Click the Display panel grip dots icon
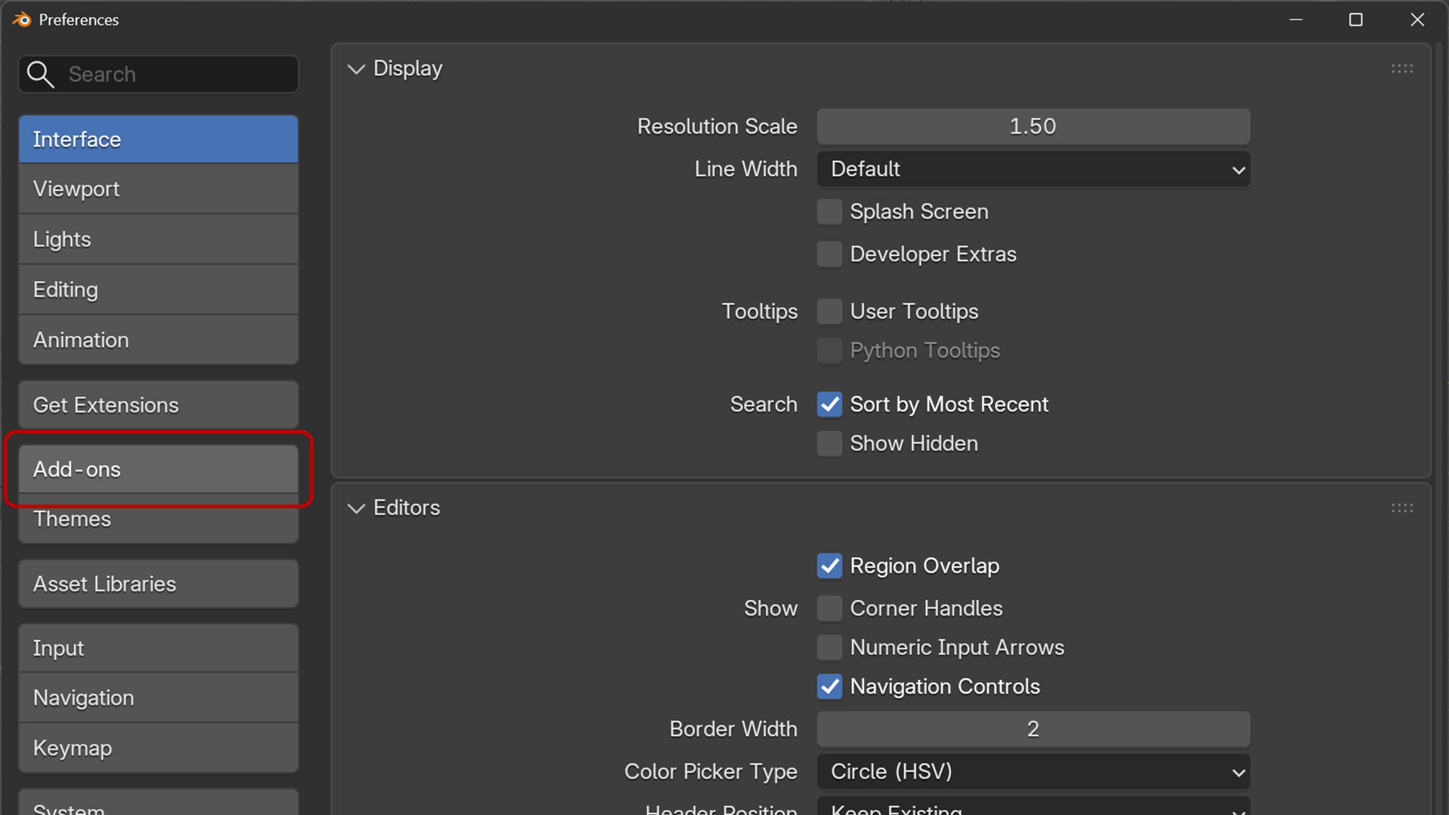The height and width of the screenshot is (815, 1449). 1402,69
